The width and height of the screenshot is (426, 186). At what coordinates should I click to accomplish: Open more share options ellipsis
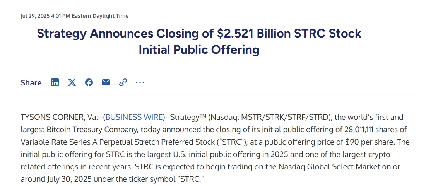click(x=140, y=82)
